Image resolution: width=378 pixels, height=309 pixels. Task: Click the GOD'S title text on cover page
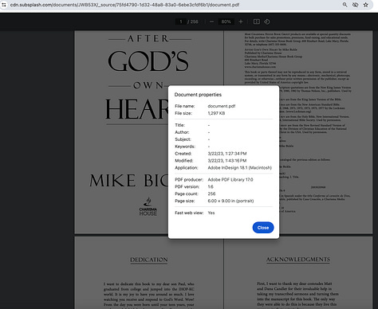pyautogui.click(x=148, y=61)
